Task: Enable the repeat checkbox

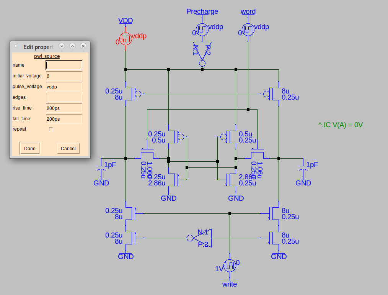Action: pos(51,129)
